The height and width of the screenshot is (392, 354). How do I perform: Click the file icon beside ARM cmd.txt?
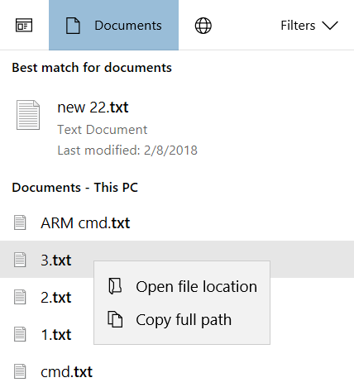tap(20, 222)
